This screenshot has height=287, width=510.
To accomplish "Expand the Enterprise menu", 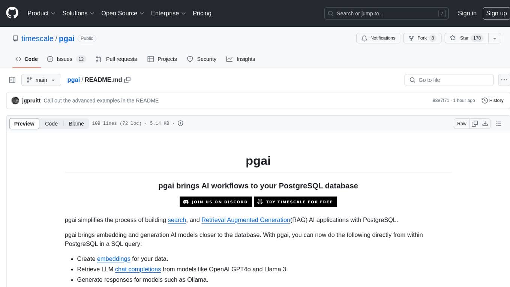I will click(x=168, y=13).
